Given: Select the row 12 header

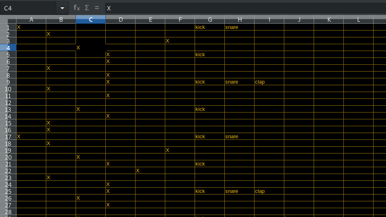Looking at the screenshot, I should point(8,102).
